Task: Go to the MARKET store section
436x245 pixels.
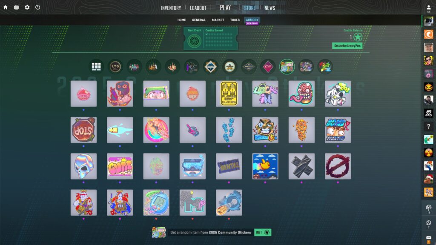Action: pos(218,20)
